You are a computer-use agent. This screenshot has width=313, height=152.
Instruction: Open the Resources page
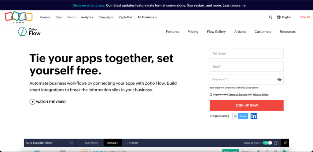tap(288, 32)
